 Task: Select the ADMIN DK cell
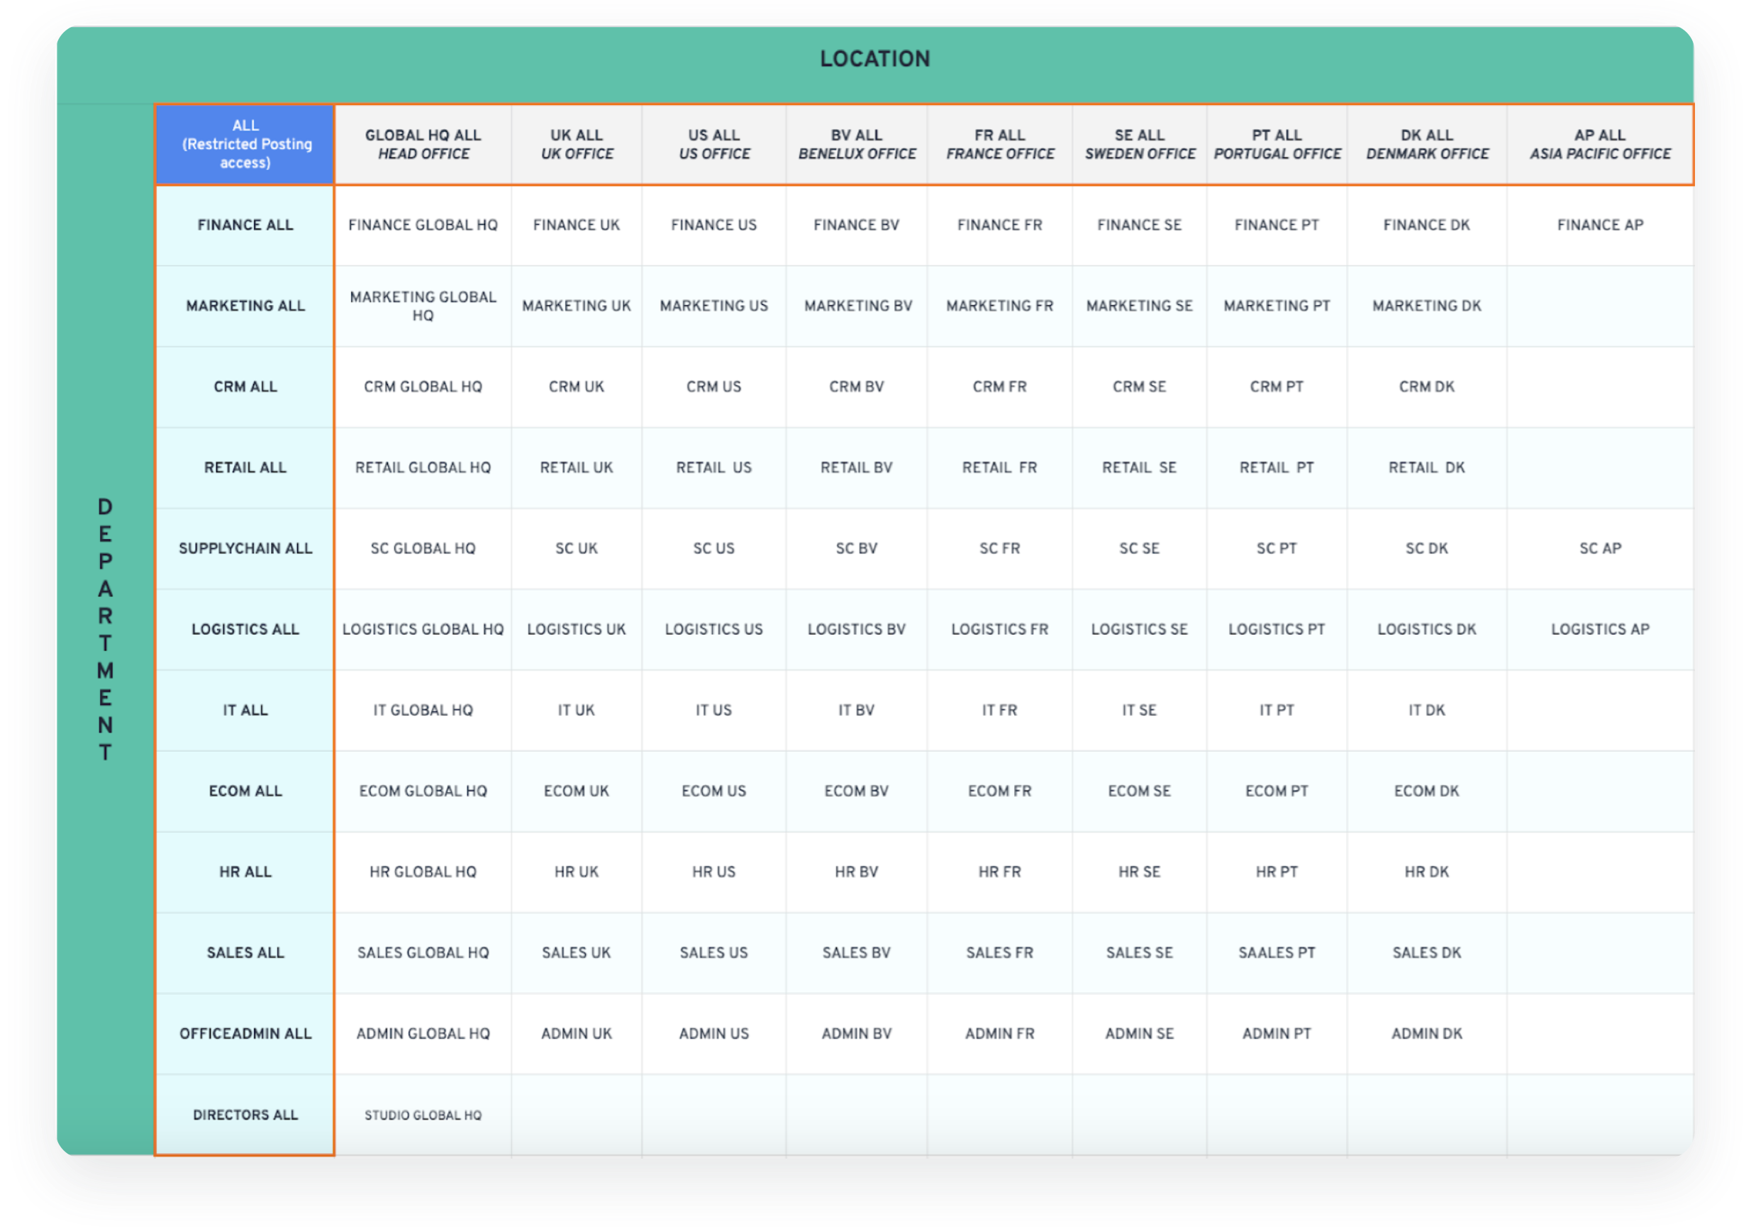(x=1426, y=1034)
